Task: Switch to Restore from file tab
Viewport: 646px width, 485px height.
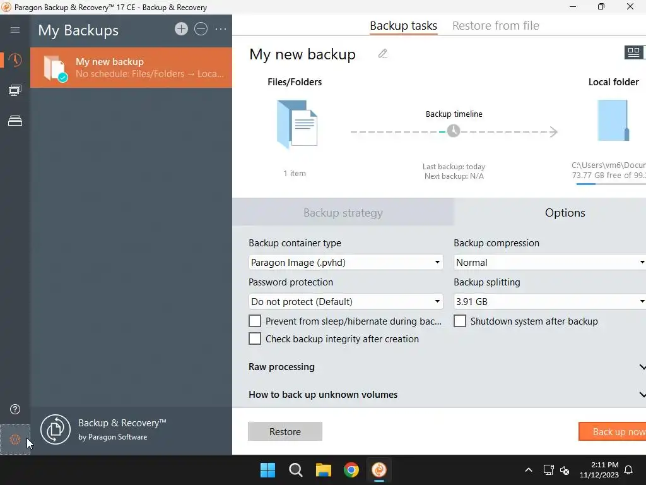Action: click(x=496, y=25)
